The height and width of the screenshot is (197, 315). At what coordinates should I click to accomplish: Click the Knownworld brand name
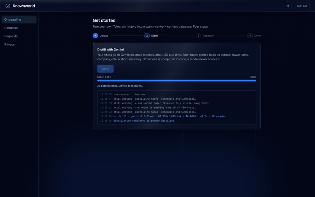click(x=24, y=6)
